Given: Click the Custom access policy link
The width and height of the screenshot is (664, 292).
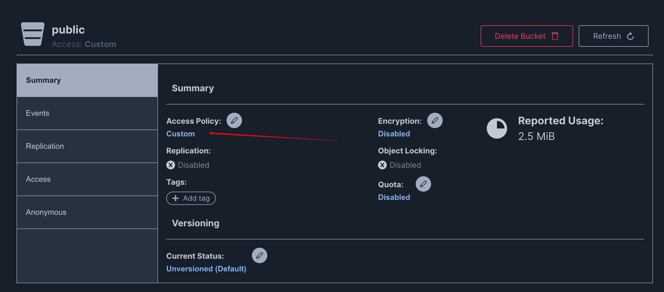Looking at the screenshot, I should pos(181,134).
